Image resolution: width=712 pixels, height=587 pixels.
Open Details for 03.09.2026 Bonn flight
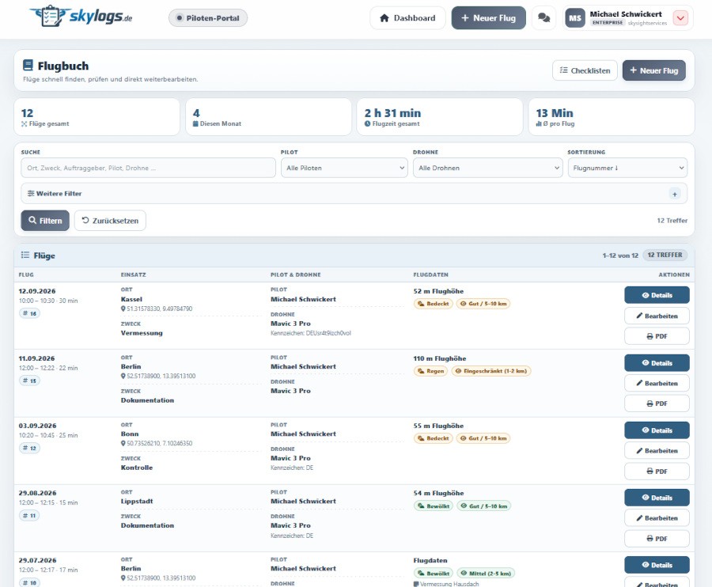[657, 430]
